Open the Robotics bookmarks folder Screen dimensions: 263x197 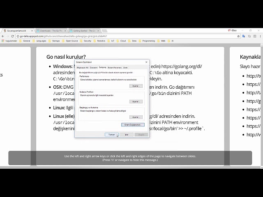pos(99,41)
